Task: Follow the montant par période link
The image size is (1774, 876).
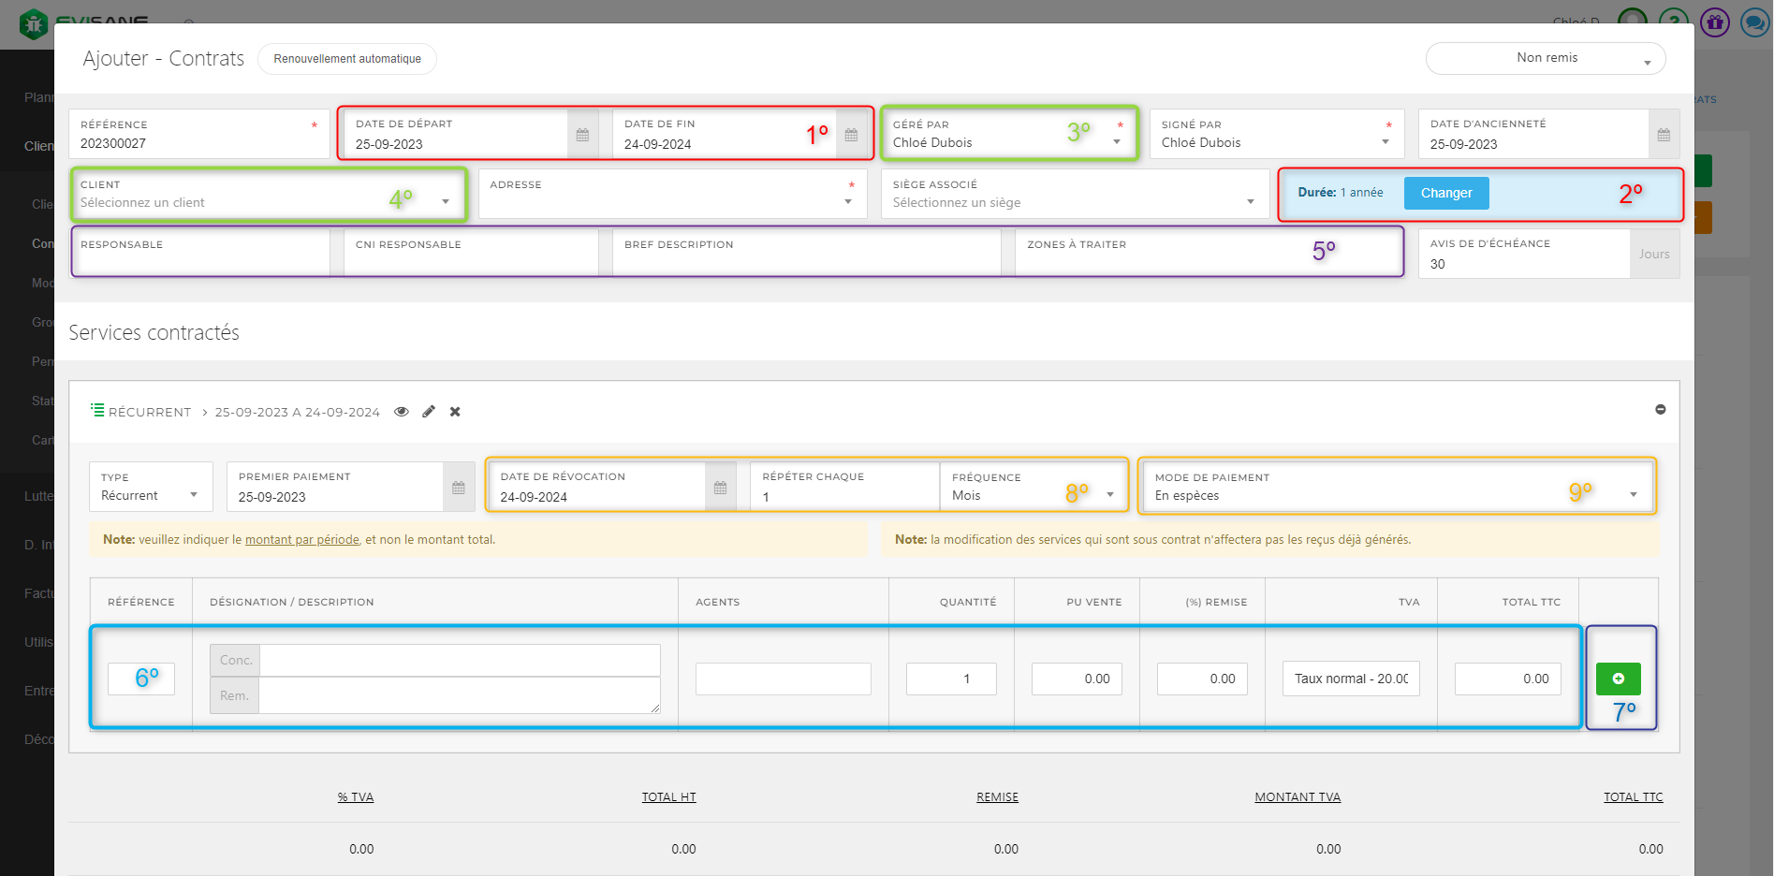Action: 302,540
